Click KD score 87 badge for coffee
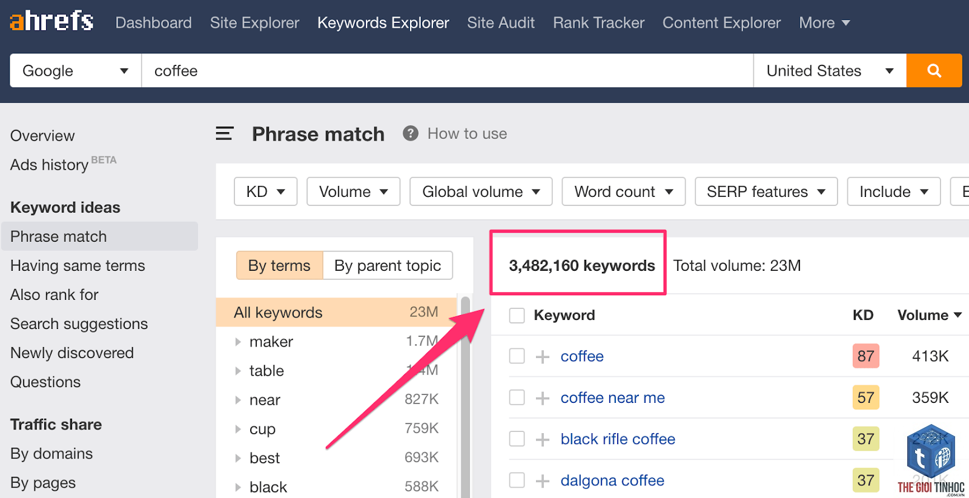Screen dimensions: 969x498 (x=865, y=356)
